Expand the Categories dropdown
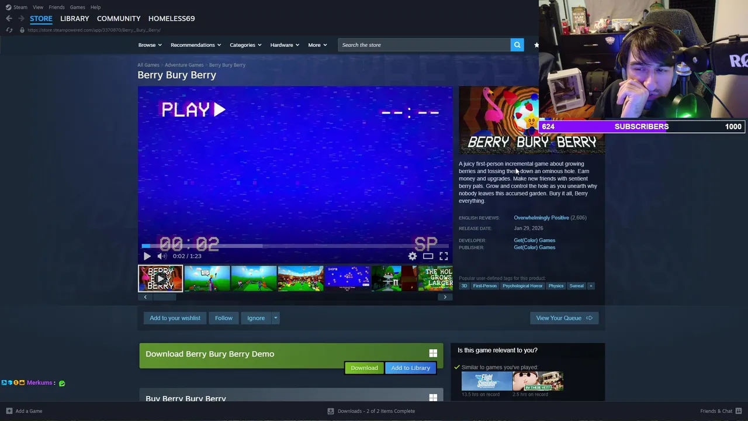Screen dimensions: 748x421 [x=245, y=45]
